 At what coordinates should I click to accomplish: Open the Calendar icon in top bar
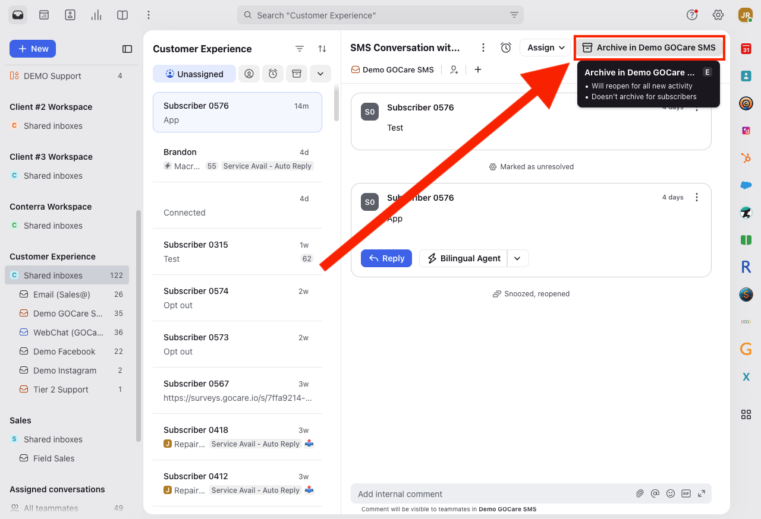click(x=44, y=15)
